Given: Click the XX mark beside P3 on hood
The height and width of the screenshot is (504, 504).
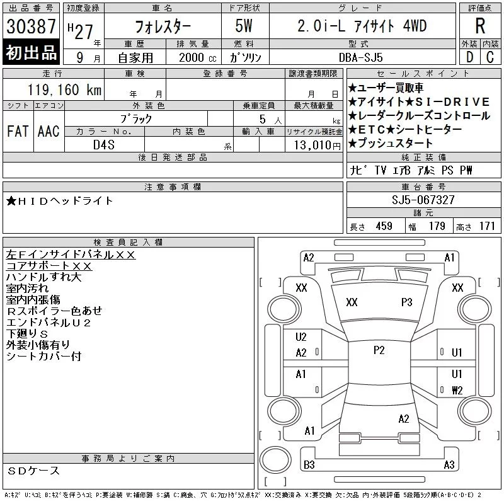Looking at the screenshot, I should point(352,302).
